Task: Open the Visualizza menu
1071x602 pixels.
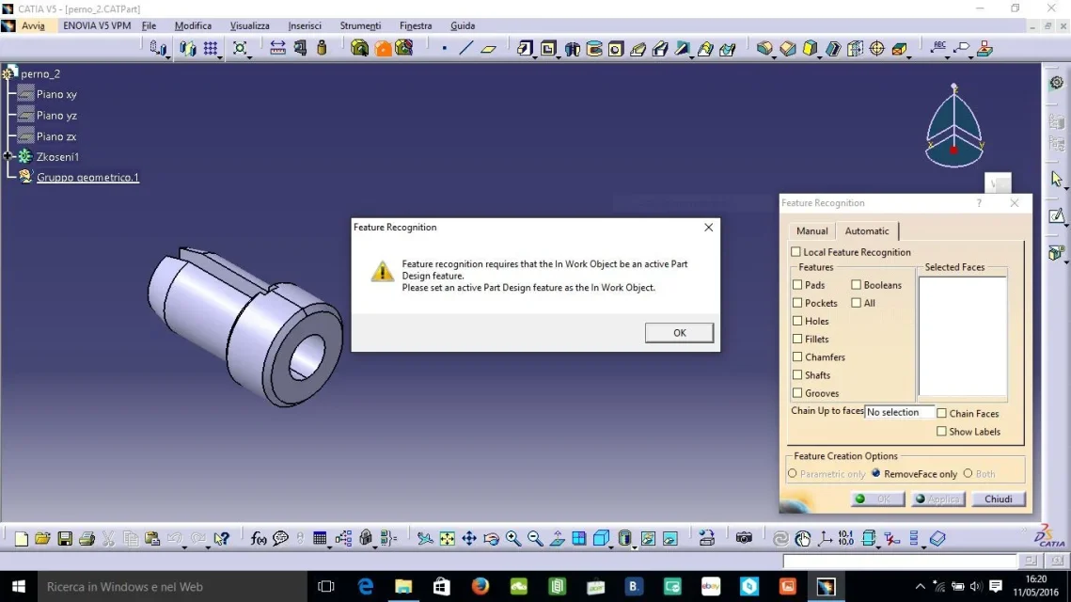Action: (249, 25)
